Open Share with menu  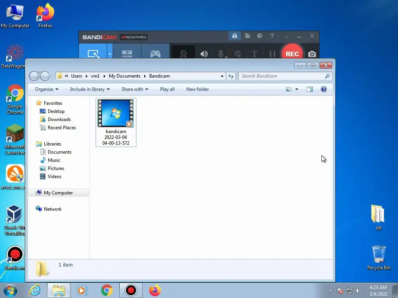click(135, 89)
